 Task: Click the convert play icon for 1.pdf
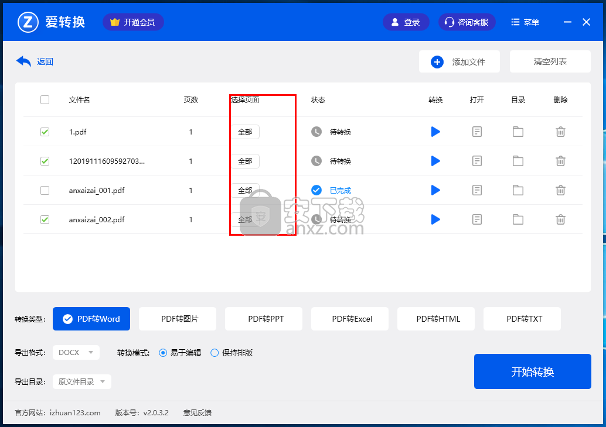[435, 132]
